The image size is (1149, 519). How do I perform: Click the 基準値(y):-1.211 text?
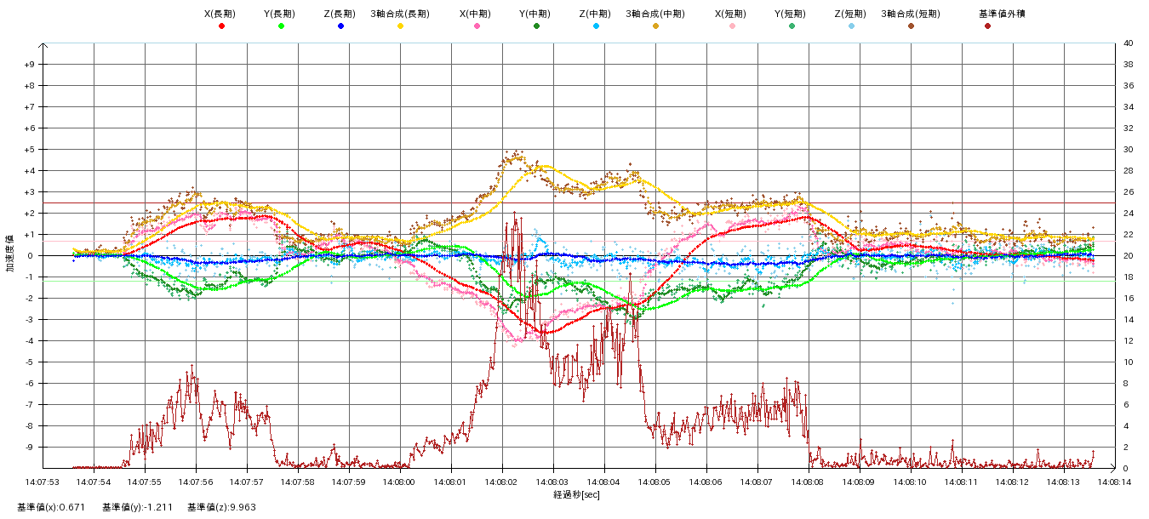tap(137, 507)
